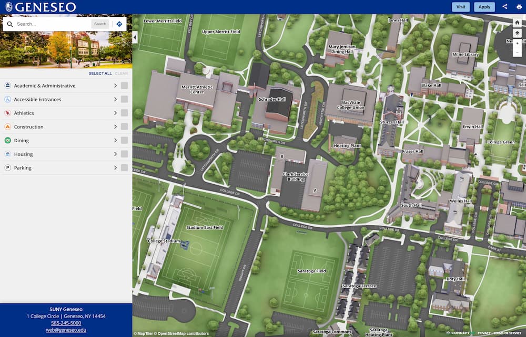
Task: Enable the Parking category checkbox
Action: pos(124,168)
